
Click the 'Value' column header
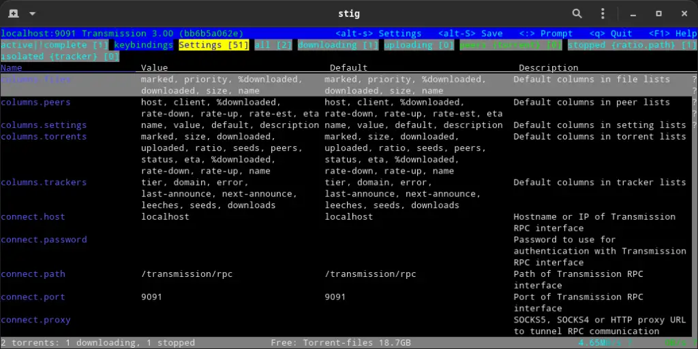(x=155, y=67)
